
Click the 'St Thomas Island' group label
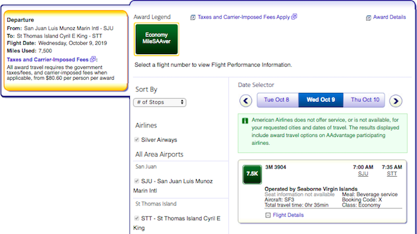point(156,204)
